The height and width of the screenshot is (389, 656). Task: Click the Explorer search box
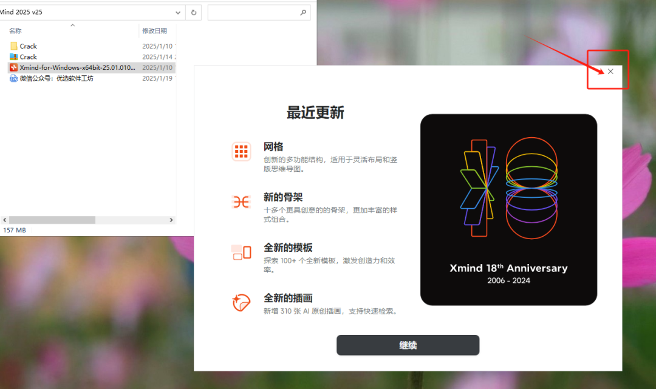pos(259,13)
